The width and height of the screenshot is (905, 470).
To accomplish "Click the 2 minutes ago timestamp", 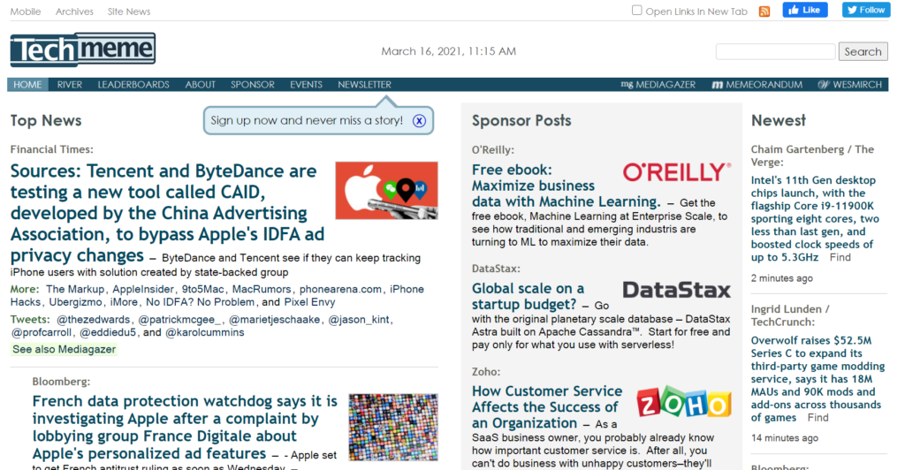I will coord(781,278).
